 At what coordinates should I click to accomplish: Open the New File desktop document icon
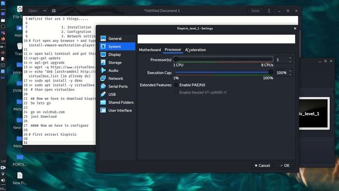20,176
